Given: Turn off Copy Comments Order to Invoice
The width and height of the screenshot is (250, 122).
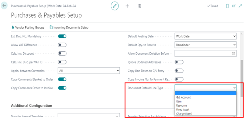Looking at the screenshot, I should pos(62,88).
